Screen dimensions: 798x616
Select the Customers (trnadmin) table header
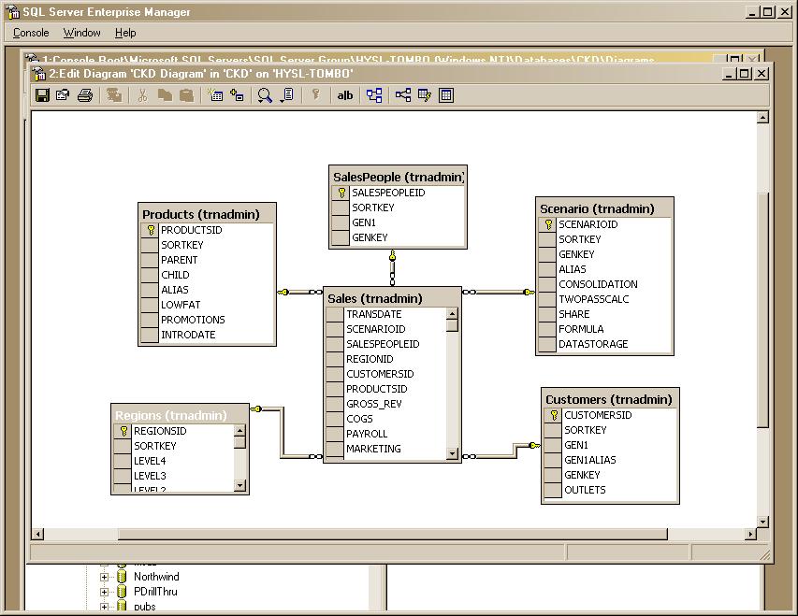tap(610, 399)
